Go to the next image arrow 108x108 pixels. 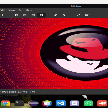[2, 15]
